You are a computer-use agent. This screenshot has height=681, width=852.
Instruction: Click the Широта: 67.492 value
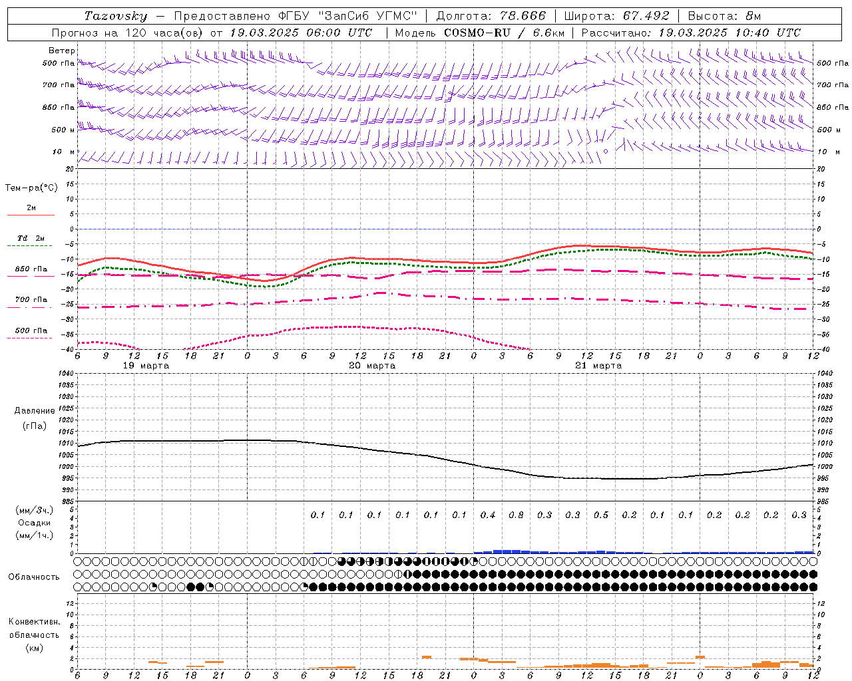[x=616, y=16]
